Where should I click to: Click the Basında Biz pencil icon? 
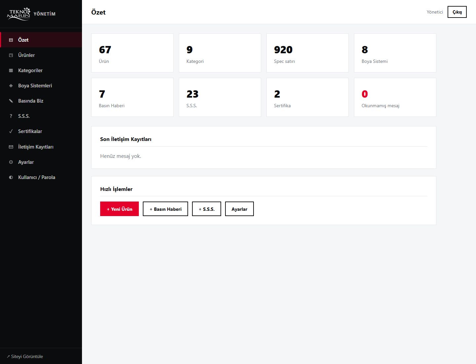point(11,101)
